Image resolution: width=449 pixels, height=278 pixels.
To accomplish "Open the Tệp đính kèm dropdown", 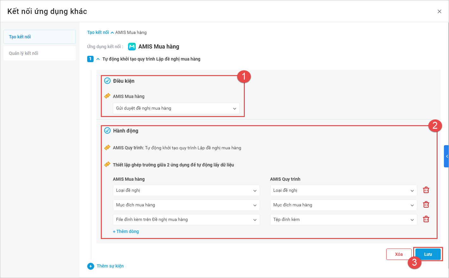I will (x=343, y=220).
